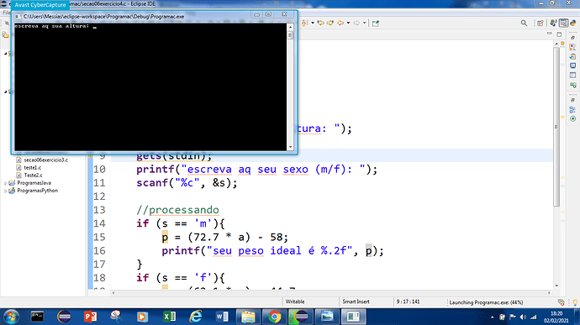Open the Back history dropdown arrow
This screenshot has width=580, height=325.
click(x=348, y=24)
